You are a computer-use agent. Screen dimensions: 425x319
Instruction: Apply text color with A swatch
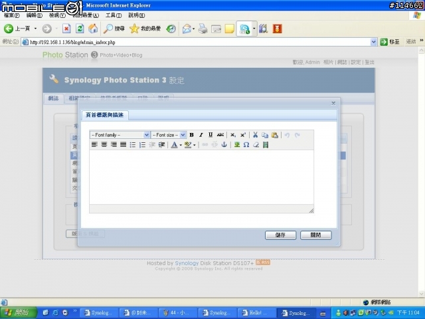174,145
